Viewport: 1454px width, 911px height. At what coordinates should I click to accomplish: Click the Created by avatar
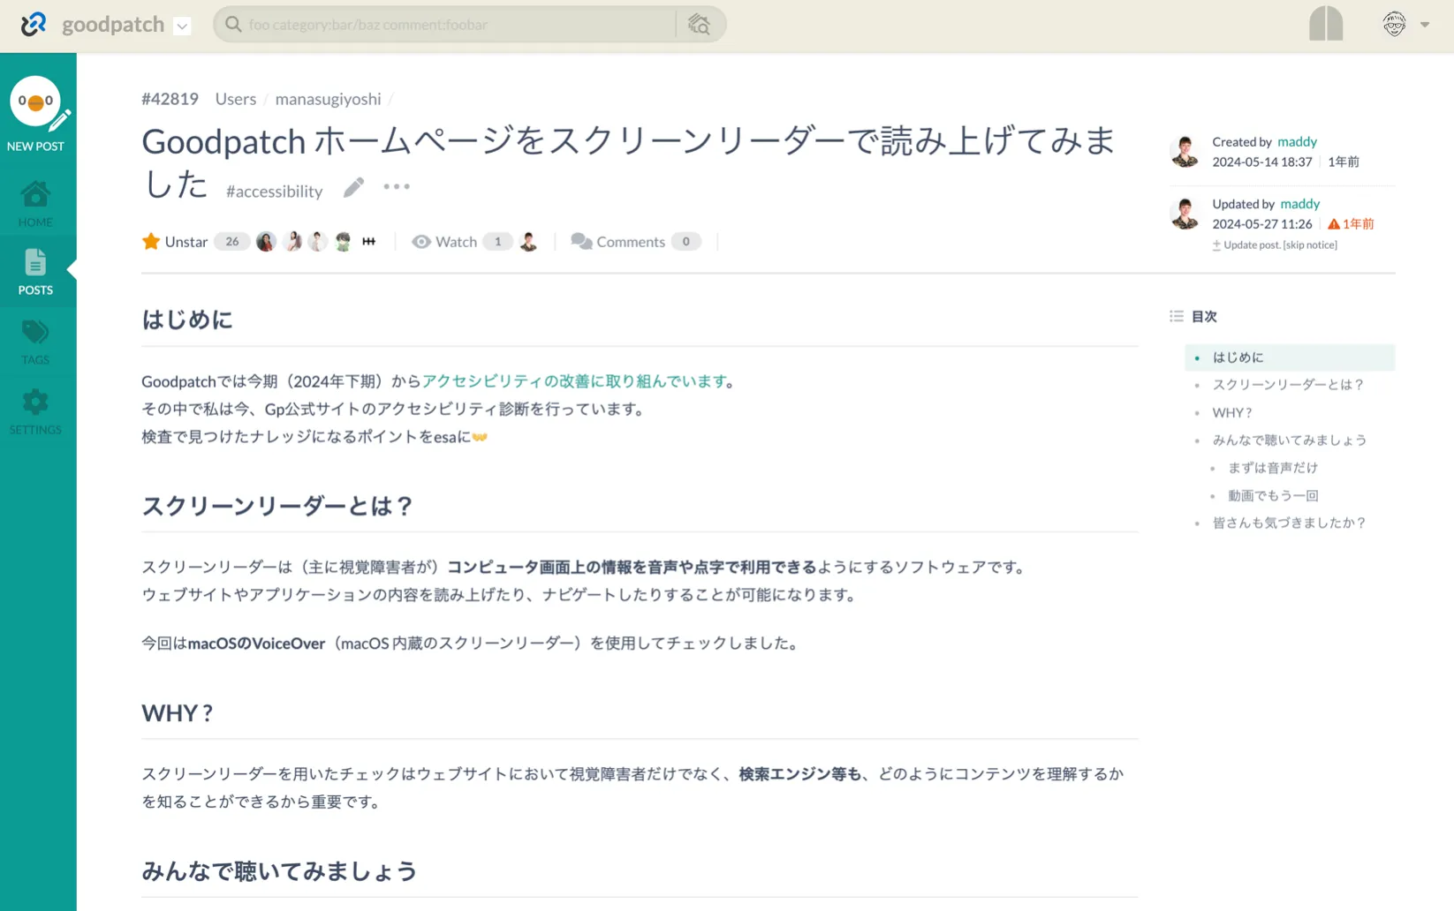tap(1185, 152)
